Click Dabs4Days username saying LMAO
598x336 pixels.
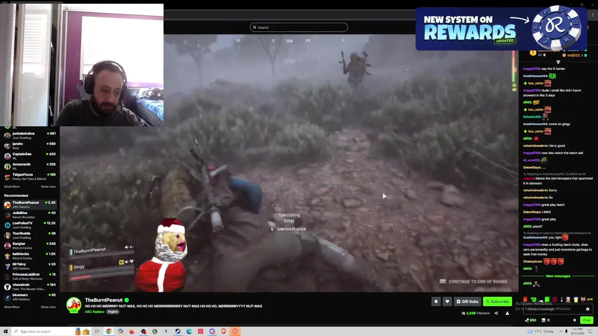[x=533, y=212]
